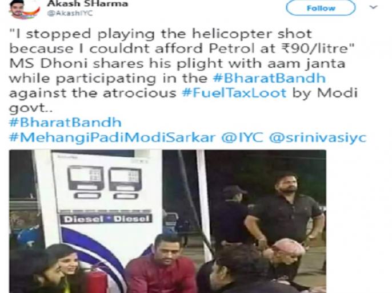Select #BharatBandh hashtag on its own line

pyautogui.click(x=65, y=123)
